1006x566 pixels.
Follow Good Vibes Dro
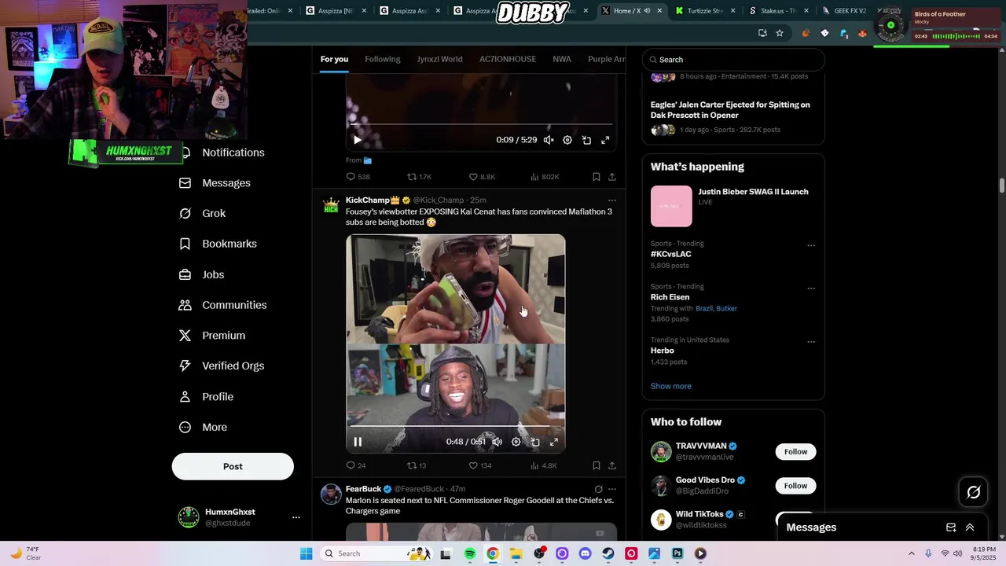coord(795,486)
